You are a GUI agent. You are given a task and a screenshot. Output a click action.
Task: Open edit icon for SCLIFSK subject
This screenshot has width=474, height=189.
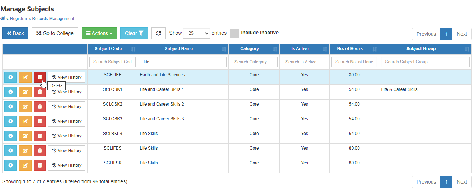pos(25,165)
